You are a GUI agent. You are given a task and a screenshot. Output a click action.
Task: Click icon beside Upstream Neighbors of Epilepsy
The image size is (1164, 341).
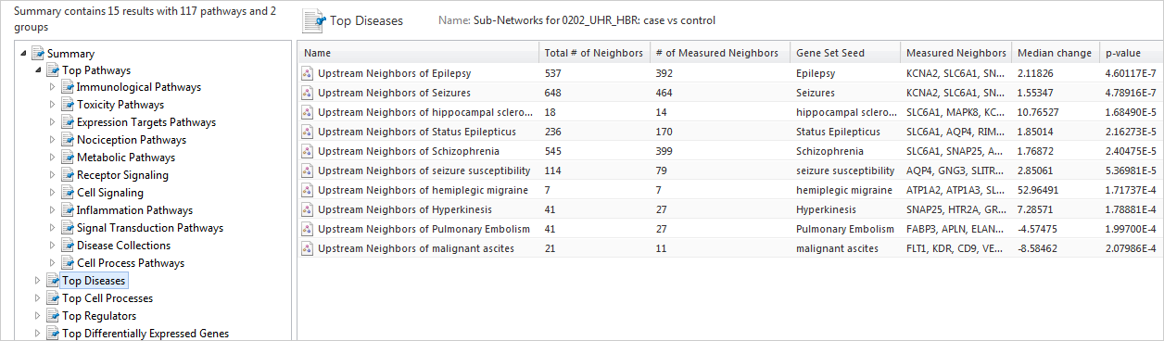click(x=308, y=73)
